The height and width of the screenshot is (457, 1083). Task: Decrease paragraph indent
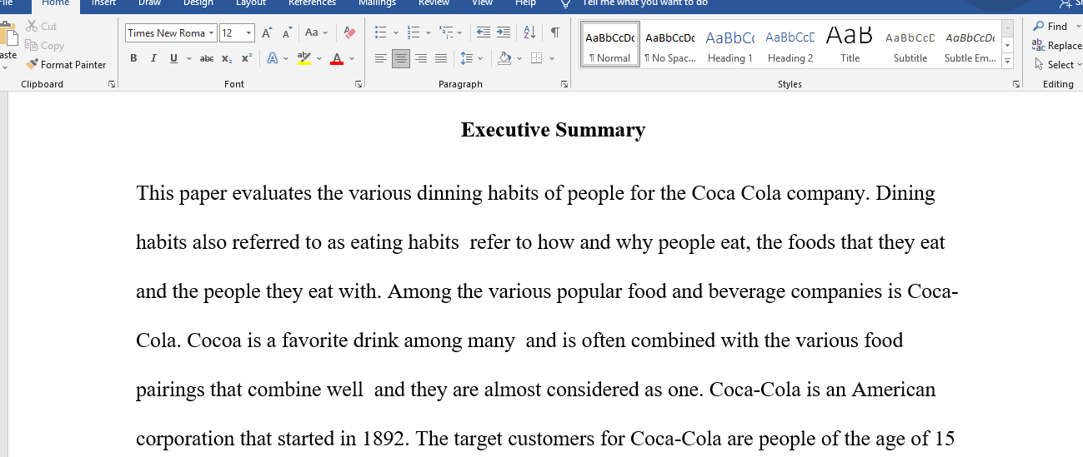484,32
